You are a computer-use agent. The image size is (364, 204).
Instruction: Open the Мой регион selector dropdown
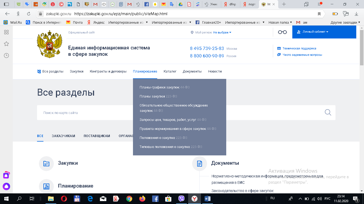pyautogui.click(x=222, y=32)
